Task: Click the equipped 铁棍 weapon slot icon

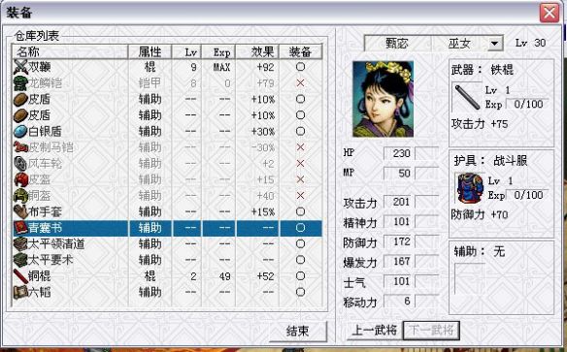Action: (x=467, y=97)
